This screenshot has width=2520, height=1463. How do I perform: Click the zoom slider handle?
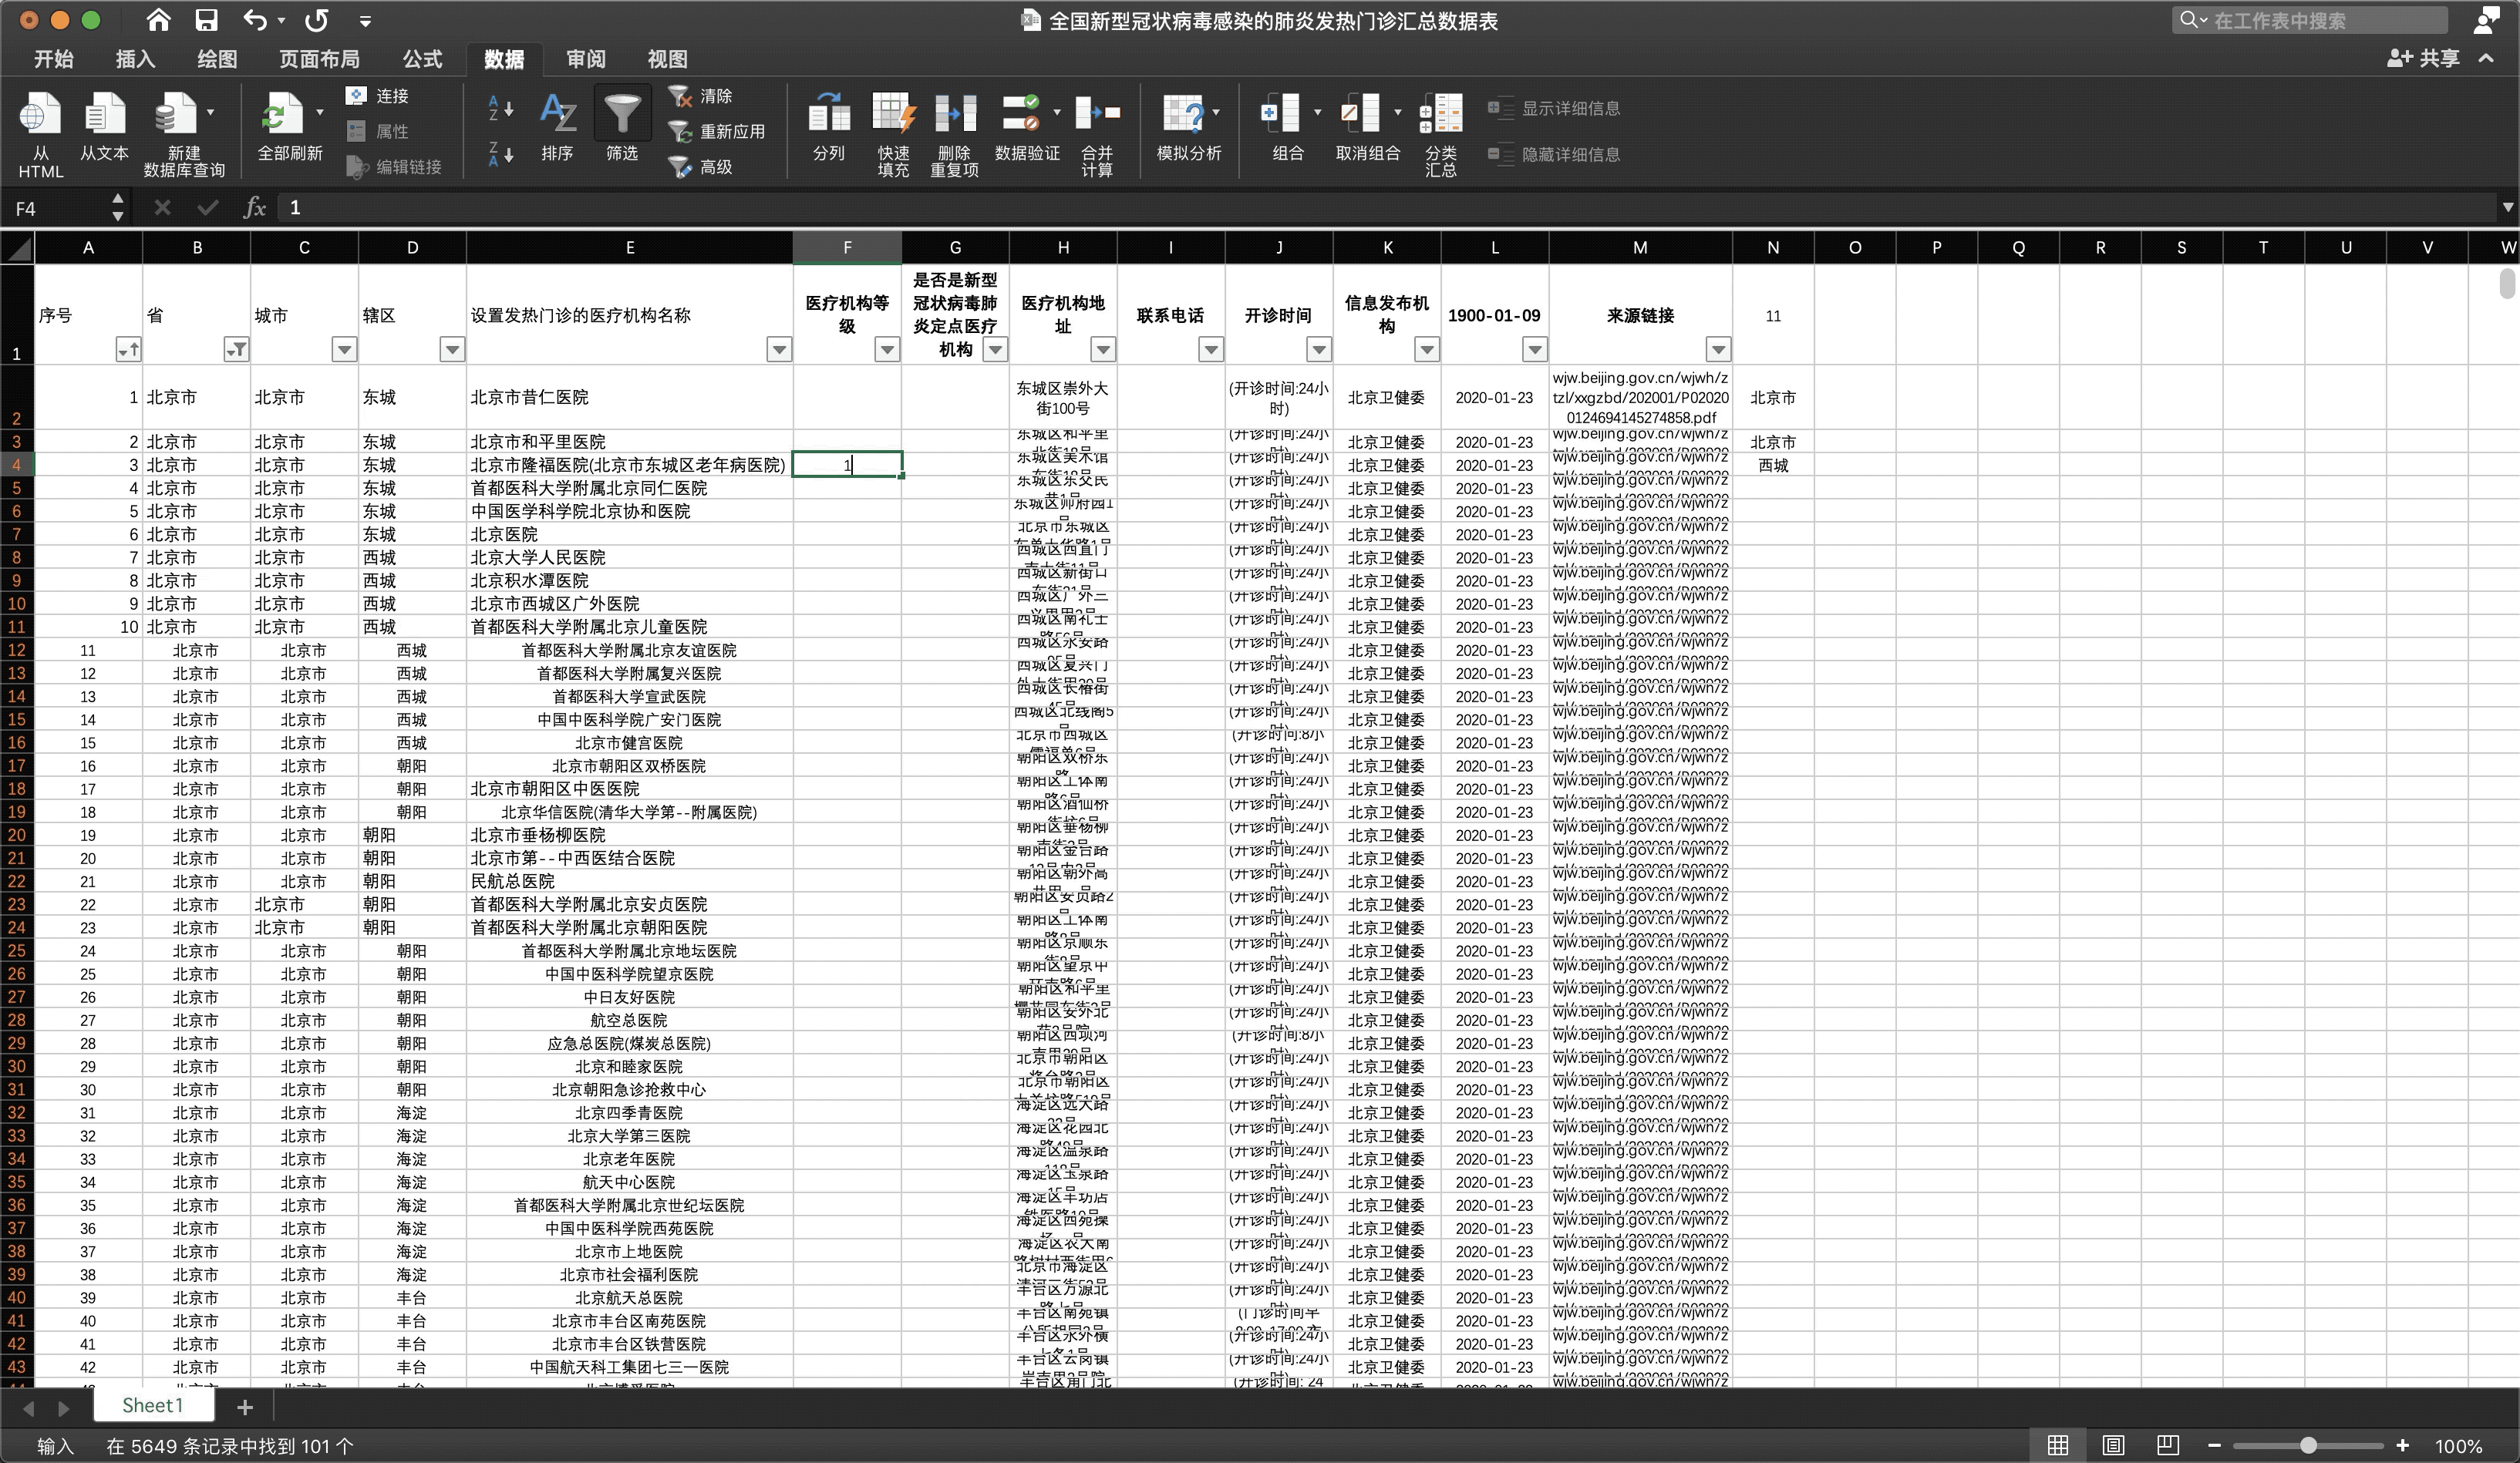[2308, 1445]
